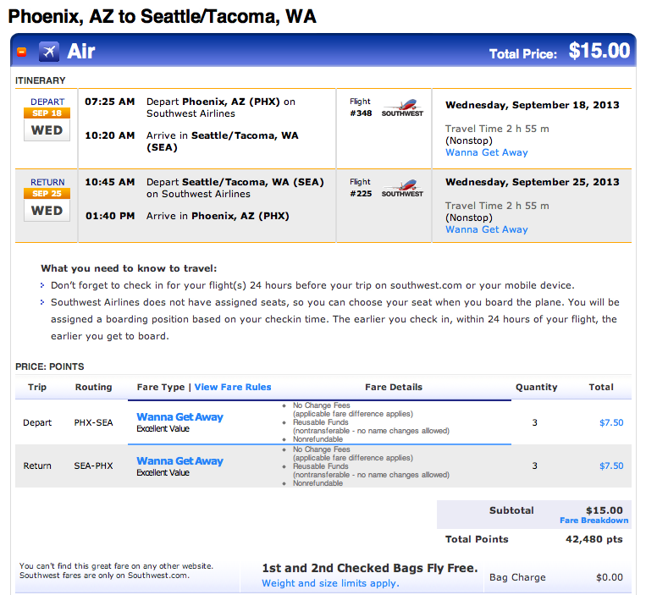Viewport: 646px width, 595px height.
Task: Open the SEP 25 WED return calendar badge
Action: coord(47,205)
